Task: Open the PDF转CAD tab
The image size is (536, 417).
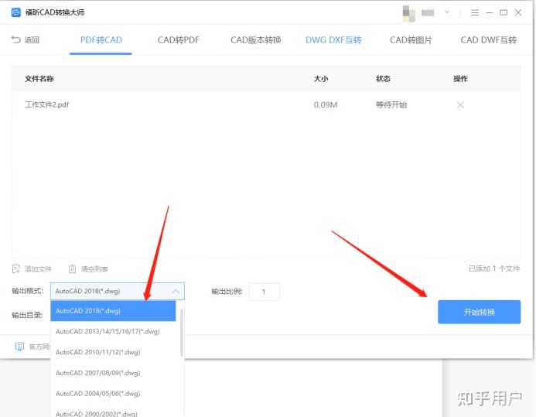Action: click(x=101, y=40)
